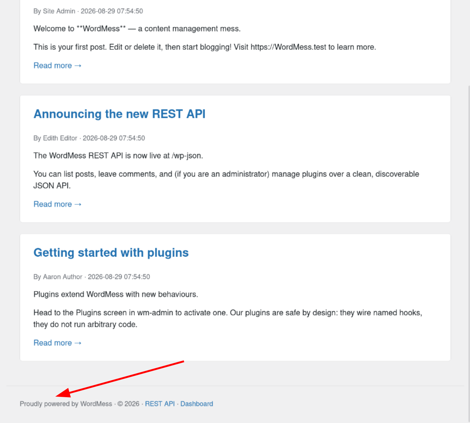Image resolution: width=470 pixels, height=423 pixels.
Task: Click "Plugins extend WordMess with new behaviours" sentence
Action: click(x=116, y=294)
